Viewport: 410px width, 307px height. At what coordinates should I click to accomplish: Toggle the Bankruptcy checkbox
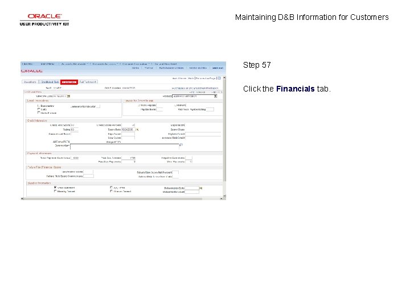pyautogui.click(x=39, y=106)
